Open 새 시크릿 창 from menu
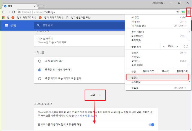Viewport: 192px width, 131px height. (158, 26)
